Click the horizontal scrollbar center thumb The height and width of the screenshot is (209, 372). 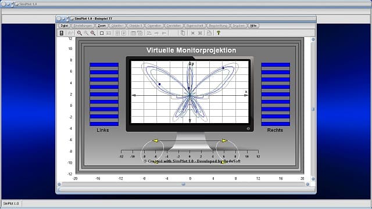coord(184,184)
